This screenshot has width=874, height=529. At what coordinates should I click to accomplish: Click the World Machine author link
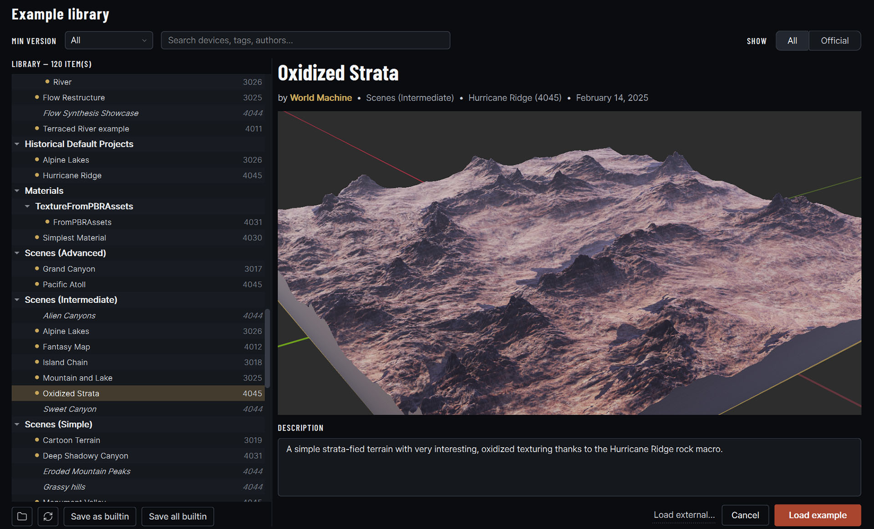321,97
